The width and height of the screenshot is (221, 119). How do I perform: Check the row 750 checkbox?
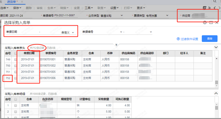(15, 66)
